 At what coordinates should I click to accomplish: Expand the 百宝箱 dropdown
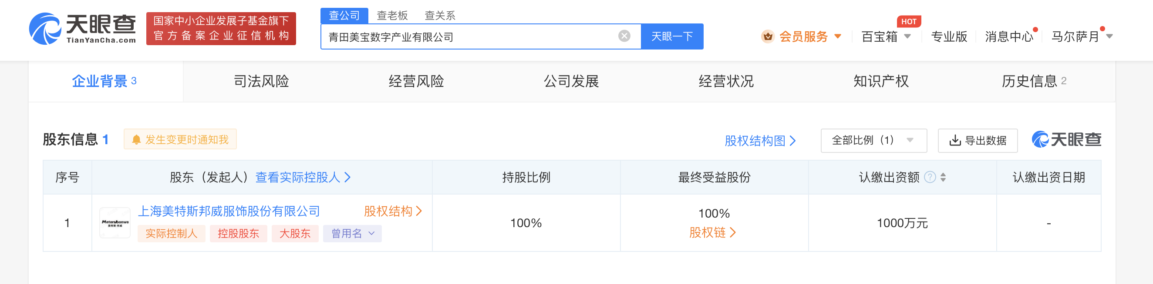pos(907,36)
